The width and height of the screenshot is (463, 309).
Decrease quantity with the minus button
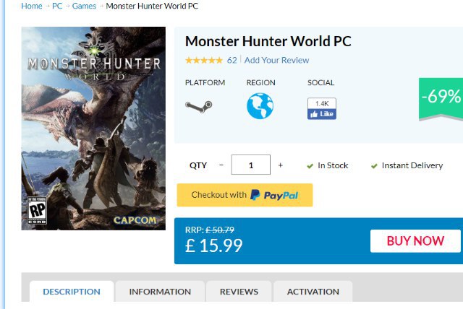tap(221, 165)
